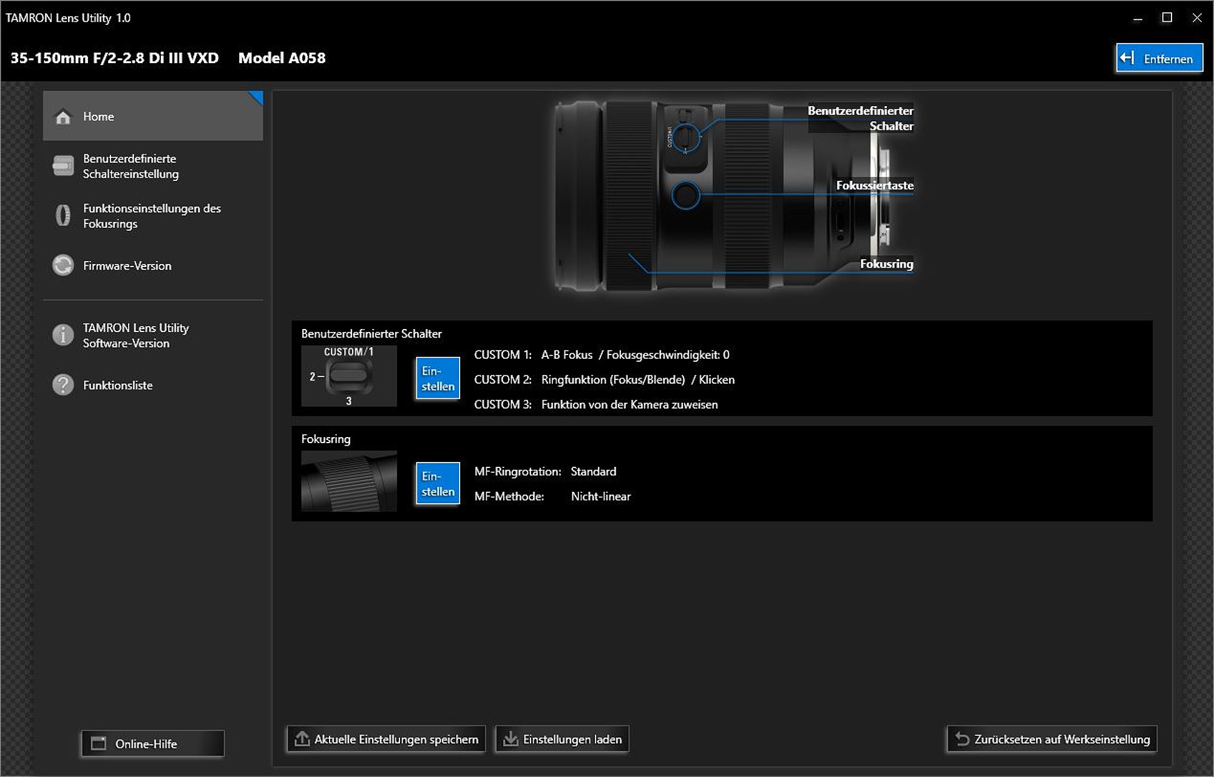Click the Home house icon
Screen dimensions: 1214x777
[x=63, y=117]
